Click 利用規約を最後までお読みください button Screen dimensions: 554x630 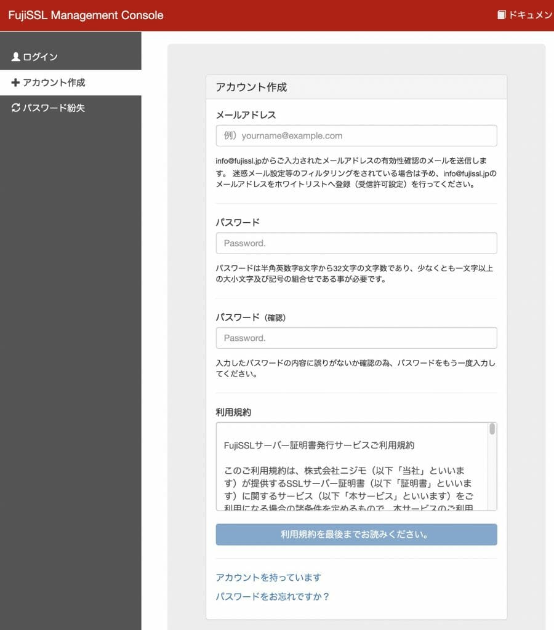pyautogui.click(x=356, y=535)
